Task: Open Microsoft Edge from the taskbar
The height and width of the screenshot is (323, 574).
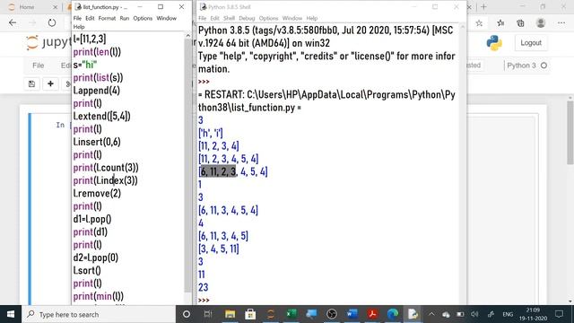Action: 393,314
